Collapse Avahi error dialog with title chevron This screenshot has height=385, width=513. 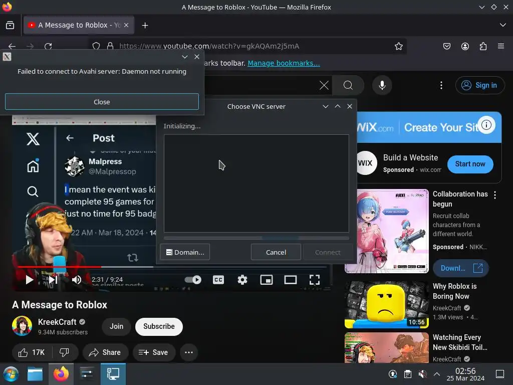(x=185, y=57)
